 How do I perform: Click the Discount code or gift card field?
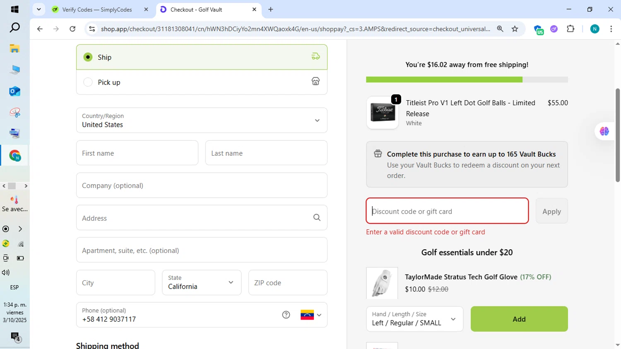click(x=447, y=211)
